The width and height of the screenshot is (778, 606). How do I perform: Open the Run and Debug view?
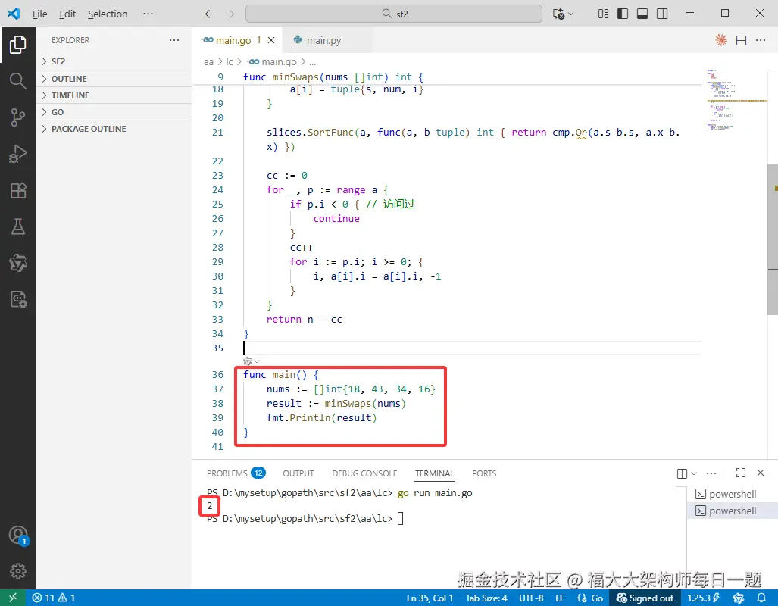18,154
